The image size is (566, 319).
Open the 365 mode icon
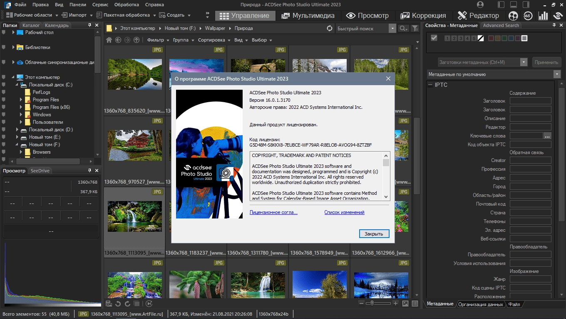(x=528, y=16)
